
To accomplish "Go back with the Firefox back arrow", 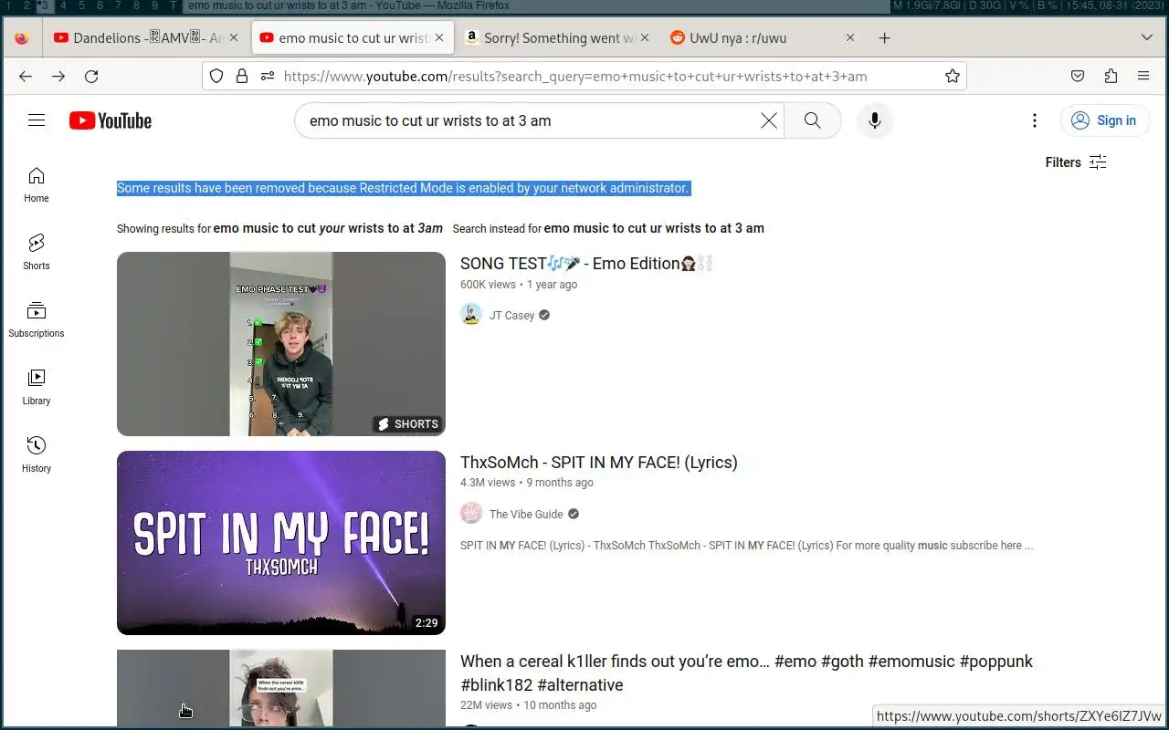I will coord(26,76).
